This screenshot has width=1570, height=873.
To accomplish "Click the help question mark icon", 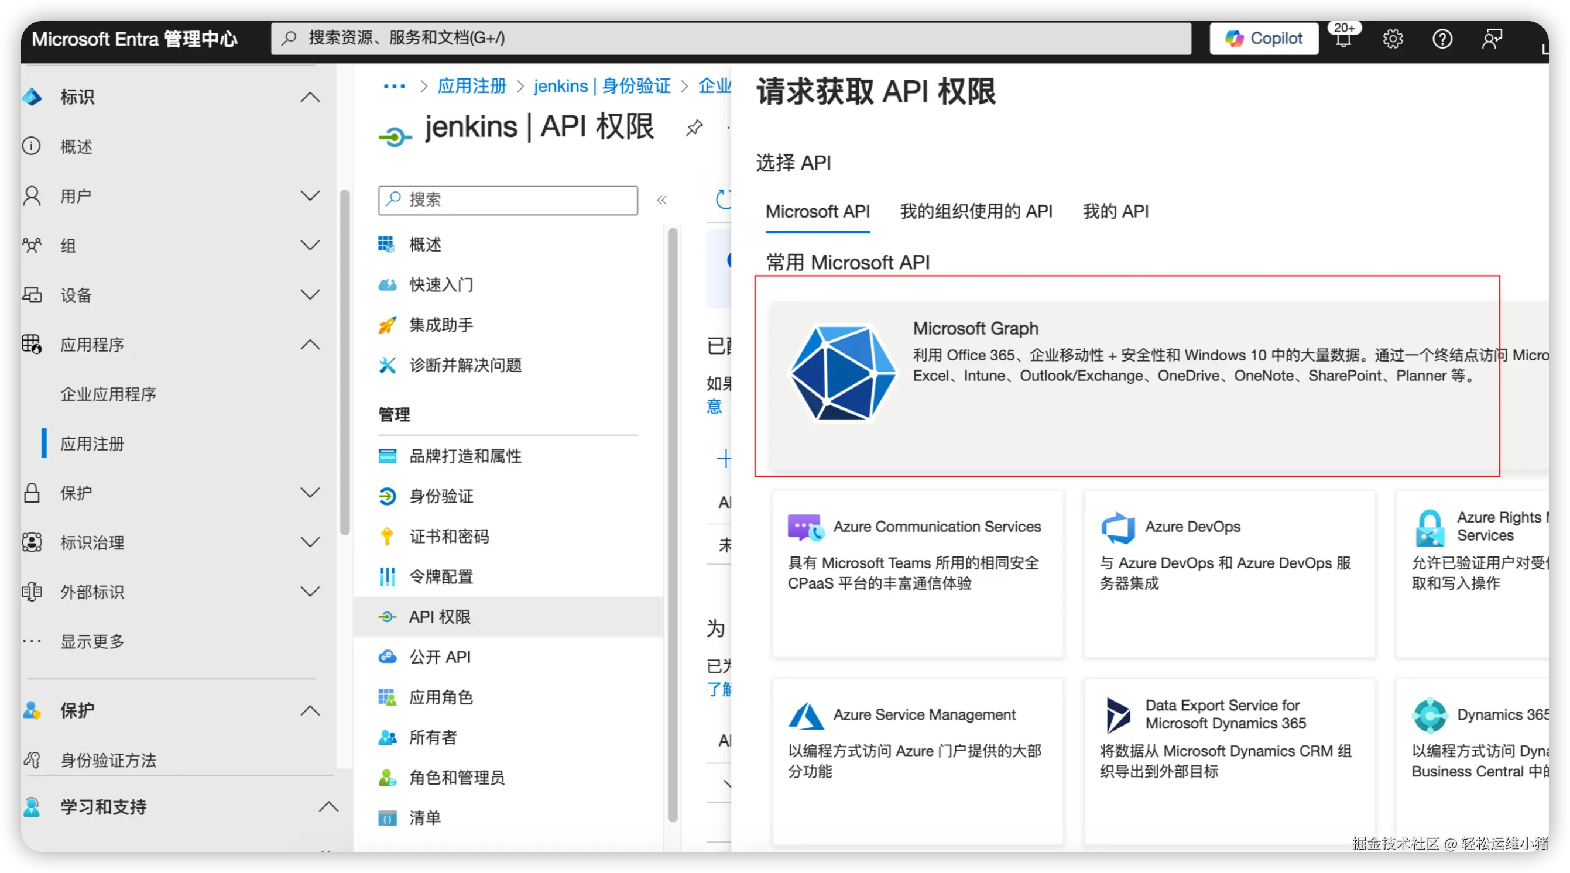I will point(1442,39).
